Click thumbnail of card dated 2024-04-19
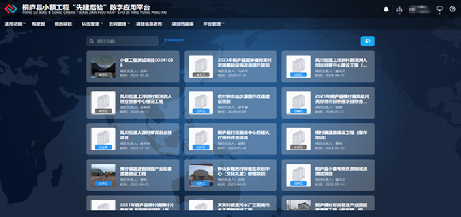This screenshot has height=217, width=461. (x=298, y=66)
